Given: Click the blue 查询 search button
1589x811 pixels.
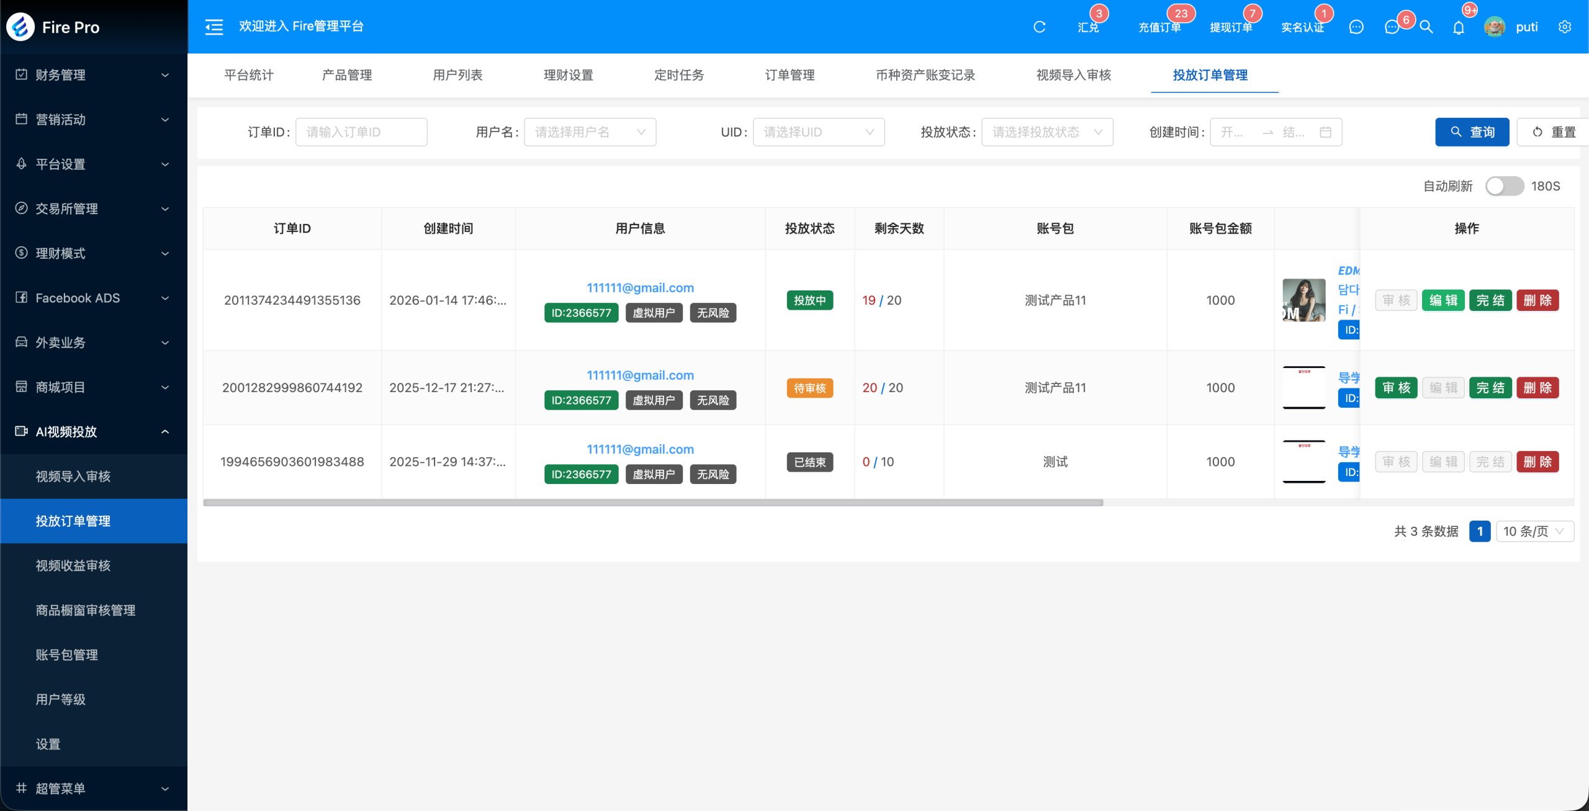Looking at the screenshot, I should 1472,132.
